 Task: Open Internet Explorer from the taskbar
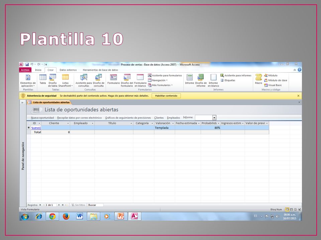click(x=39, y=216)
